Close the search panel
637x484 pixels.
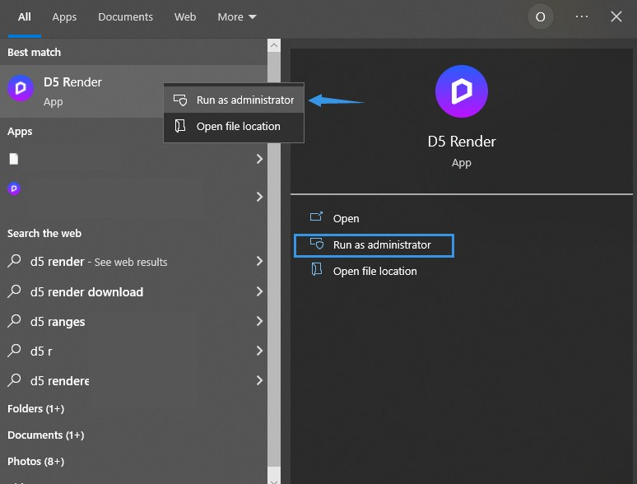point(616,16)
